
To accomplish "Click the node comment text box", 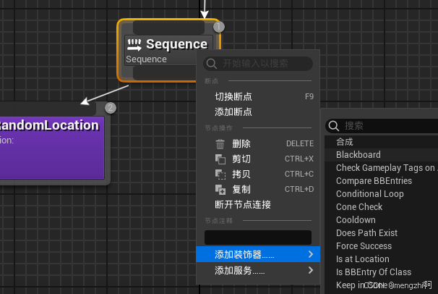I will coord(258,238).
